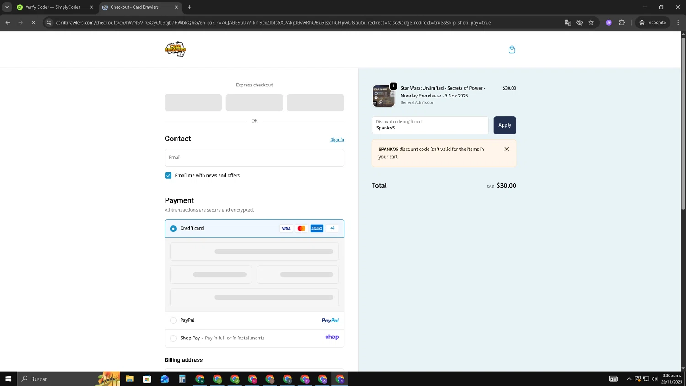View site information icon in address bar
The width and height of the screenshot is (686, 386).
49,22
